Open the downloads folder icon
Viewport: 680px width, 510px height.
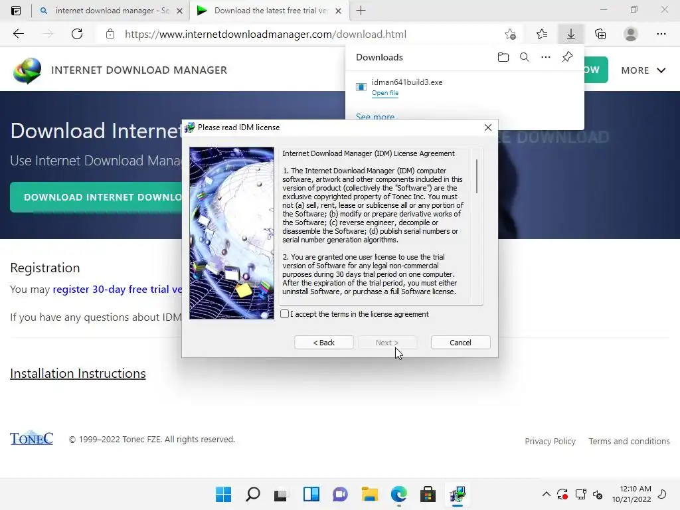point(503,57)
